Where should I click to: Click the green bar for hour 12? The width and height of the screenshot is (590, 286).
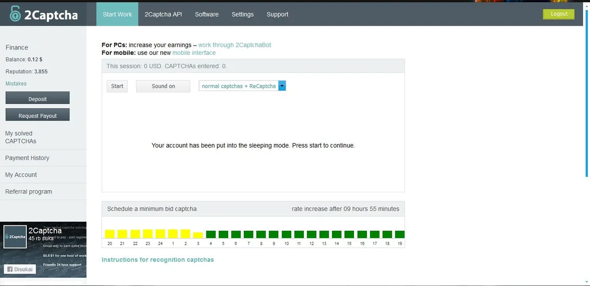[x=312, y=234]
